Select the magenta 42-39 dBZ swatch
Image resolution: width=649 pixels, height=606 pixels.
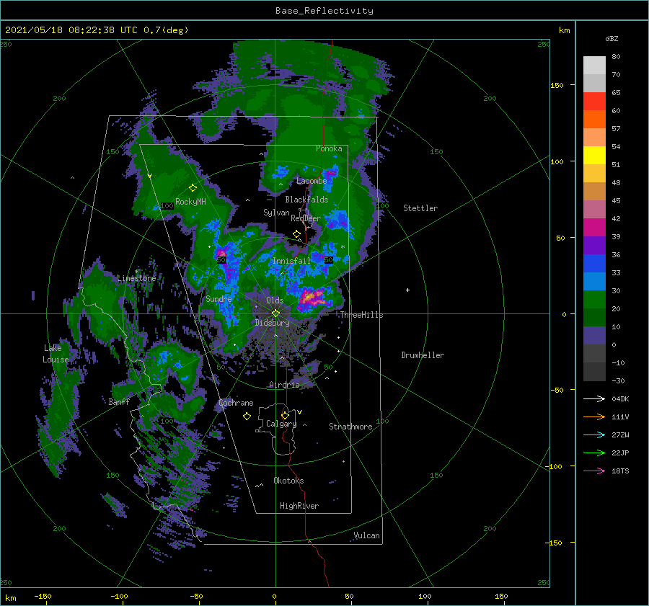coord(594,227)
